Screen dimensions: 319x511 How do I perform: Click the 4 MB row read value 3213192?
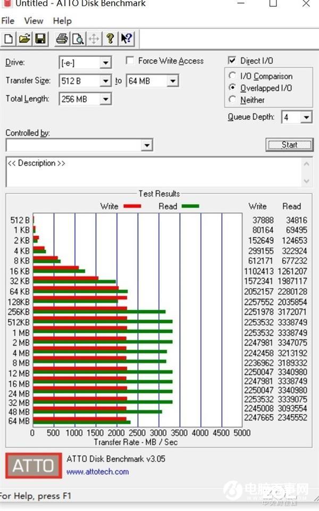coord(292,353)
